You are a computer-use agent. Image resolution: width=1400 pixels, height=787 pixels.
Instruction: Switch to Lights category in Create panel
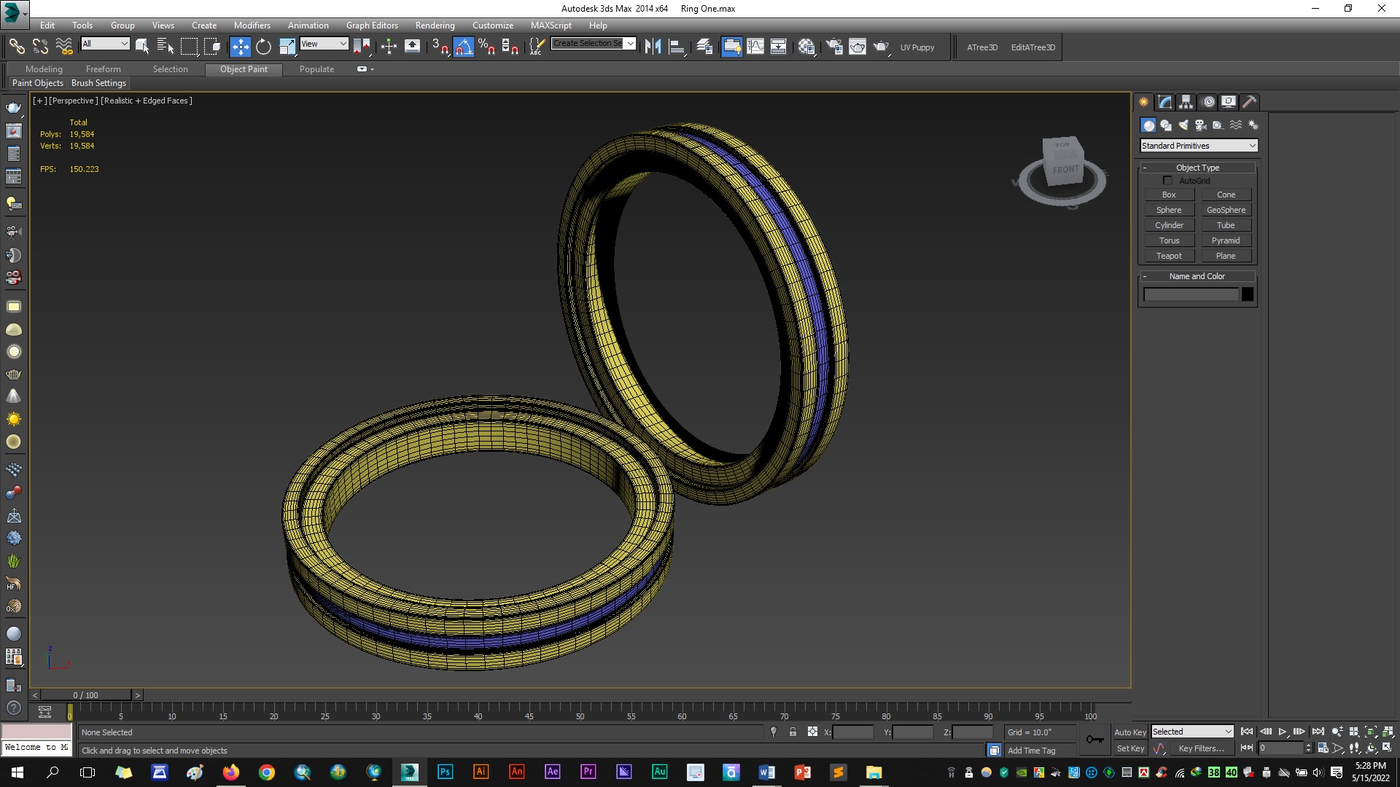pos(1183,125)
